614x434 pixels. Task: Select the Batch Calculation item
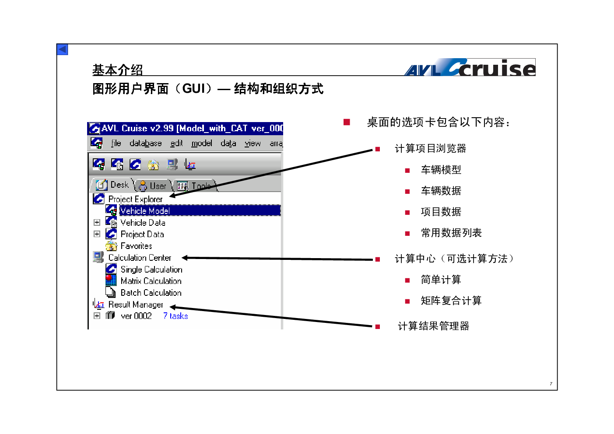pyautogui.click(x=151, y=293)
